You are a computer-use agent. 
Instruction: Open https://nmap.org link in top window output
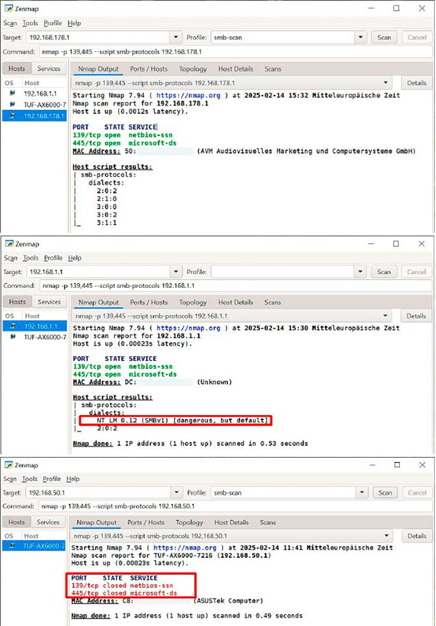pyautogui.click(x=188, y=95)
